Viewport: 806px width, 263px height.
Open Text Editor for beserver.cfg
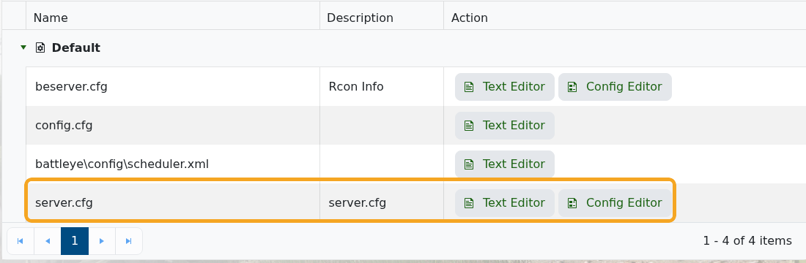(505, 87)
